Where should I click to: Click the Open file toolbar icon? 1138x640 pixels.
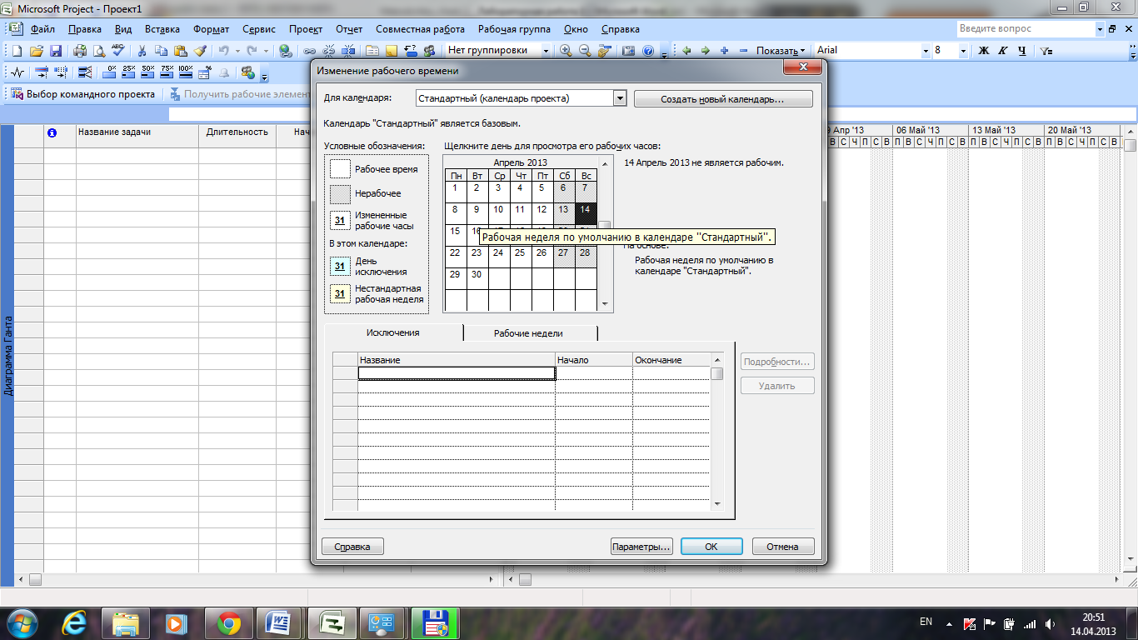tap(37, 51)
